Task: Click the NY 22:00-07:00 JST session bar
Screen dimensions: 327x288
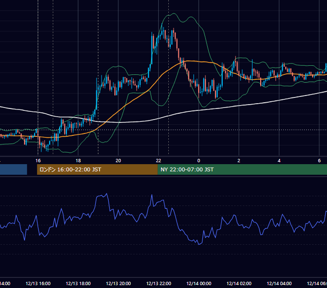Action: (x=242, y=169)
